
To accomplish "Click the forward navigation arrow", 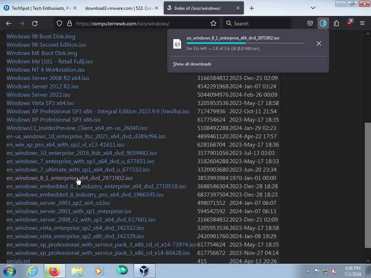I will point(22,24).
